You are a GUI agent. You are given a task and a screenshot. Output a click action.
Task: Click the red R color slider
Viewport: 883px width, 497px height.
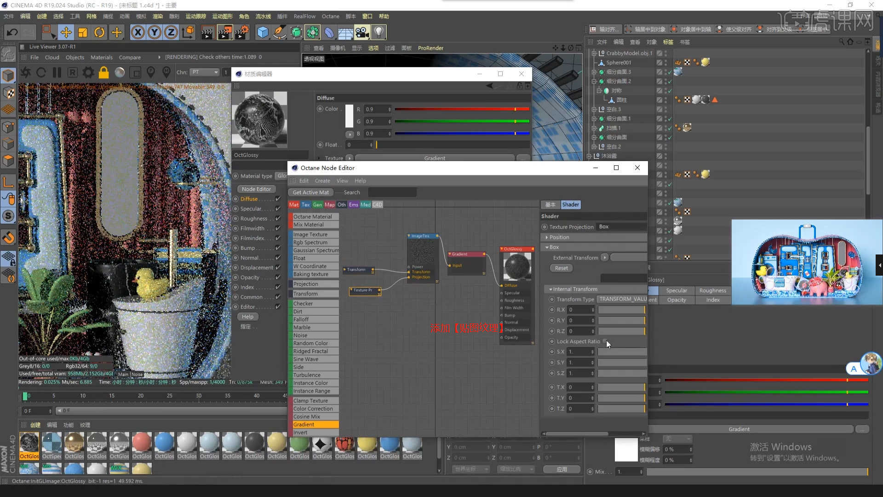pos(461,109)
